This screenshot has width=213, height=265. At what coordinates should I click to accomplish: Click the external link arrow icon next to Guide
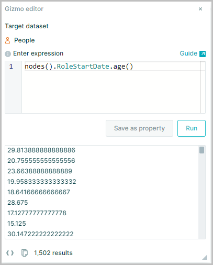click(x=203, y=54)
